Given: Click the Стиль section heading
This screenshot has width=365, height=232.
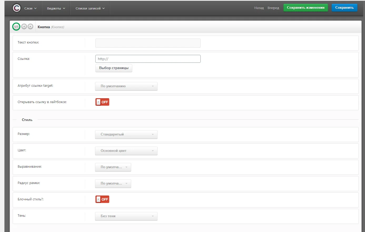Looking at the screenshot, I should (27, 120).
